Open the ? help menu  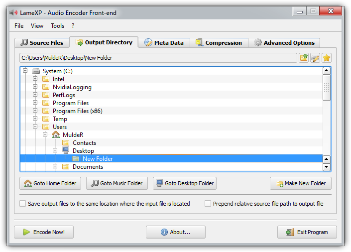click(x=73, y=26)
